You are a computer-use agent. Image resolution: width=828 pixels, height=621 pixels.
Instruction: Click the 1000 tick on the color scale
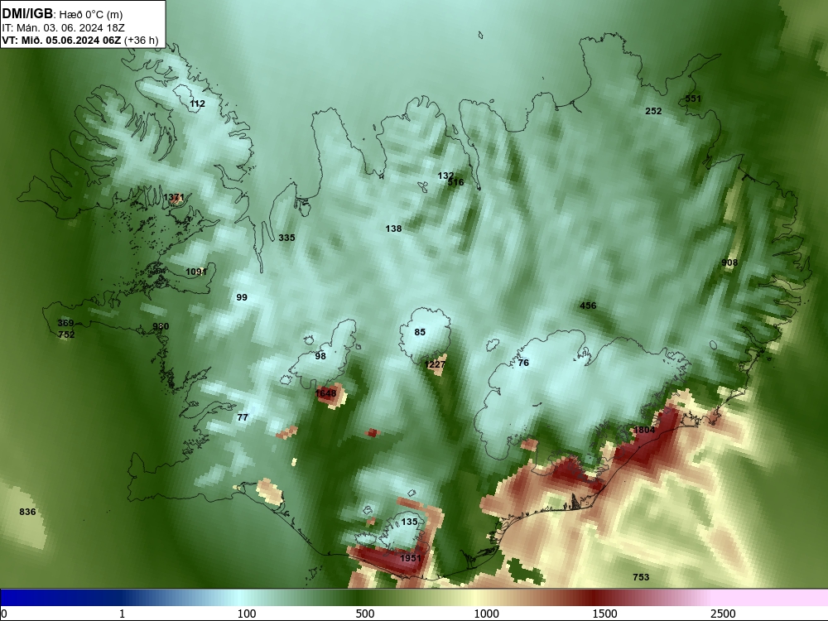486,614
